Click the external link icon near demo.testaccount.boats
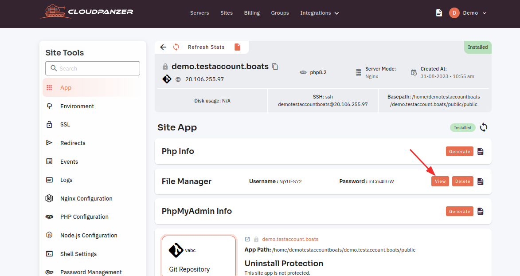 [247, 239]
